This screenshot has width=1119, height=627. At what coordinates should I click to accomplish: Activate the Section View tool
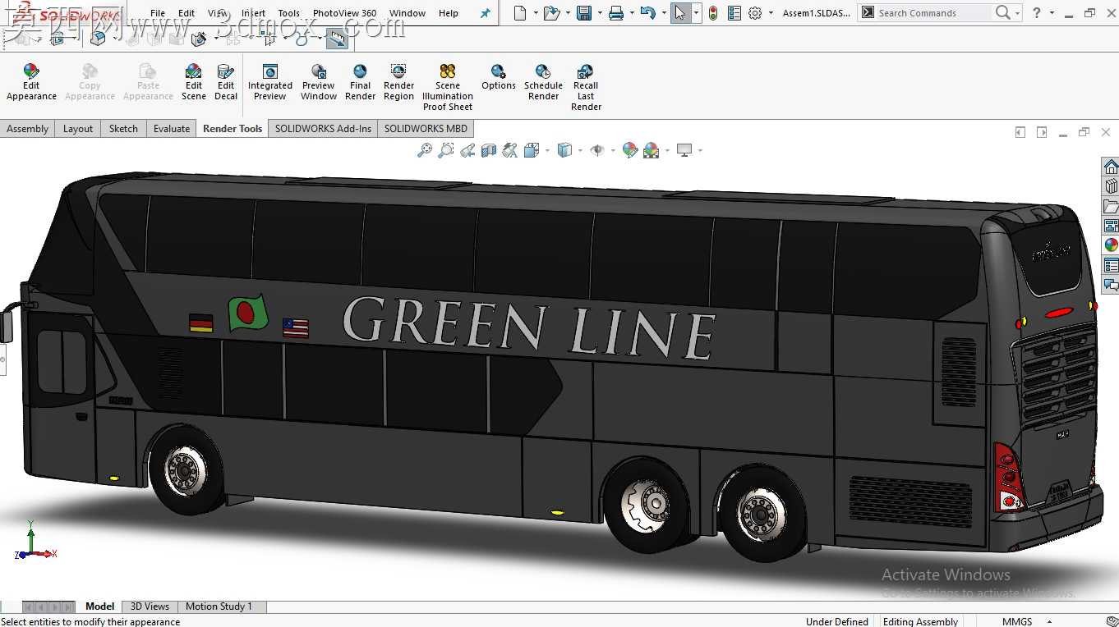(489, 150)
